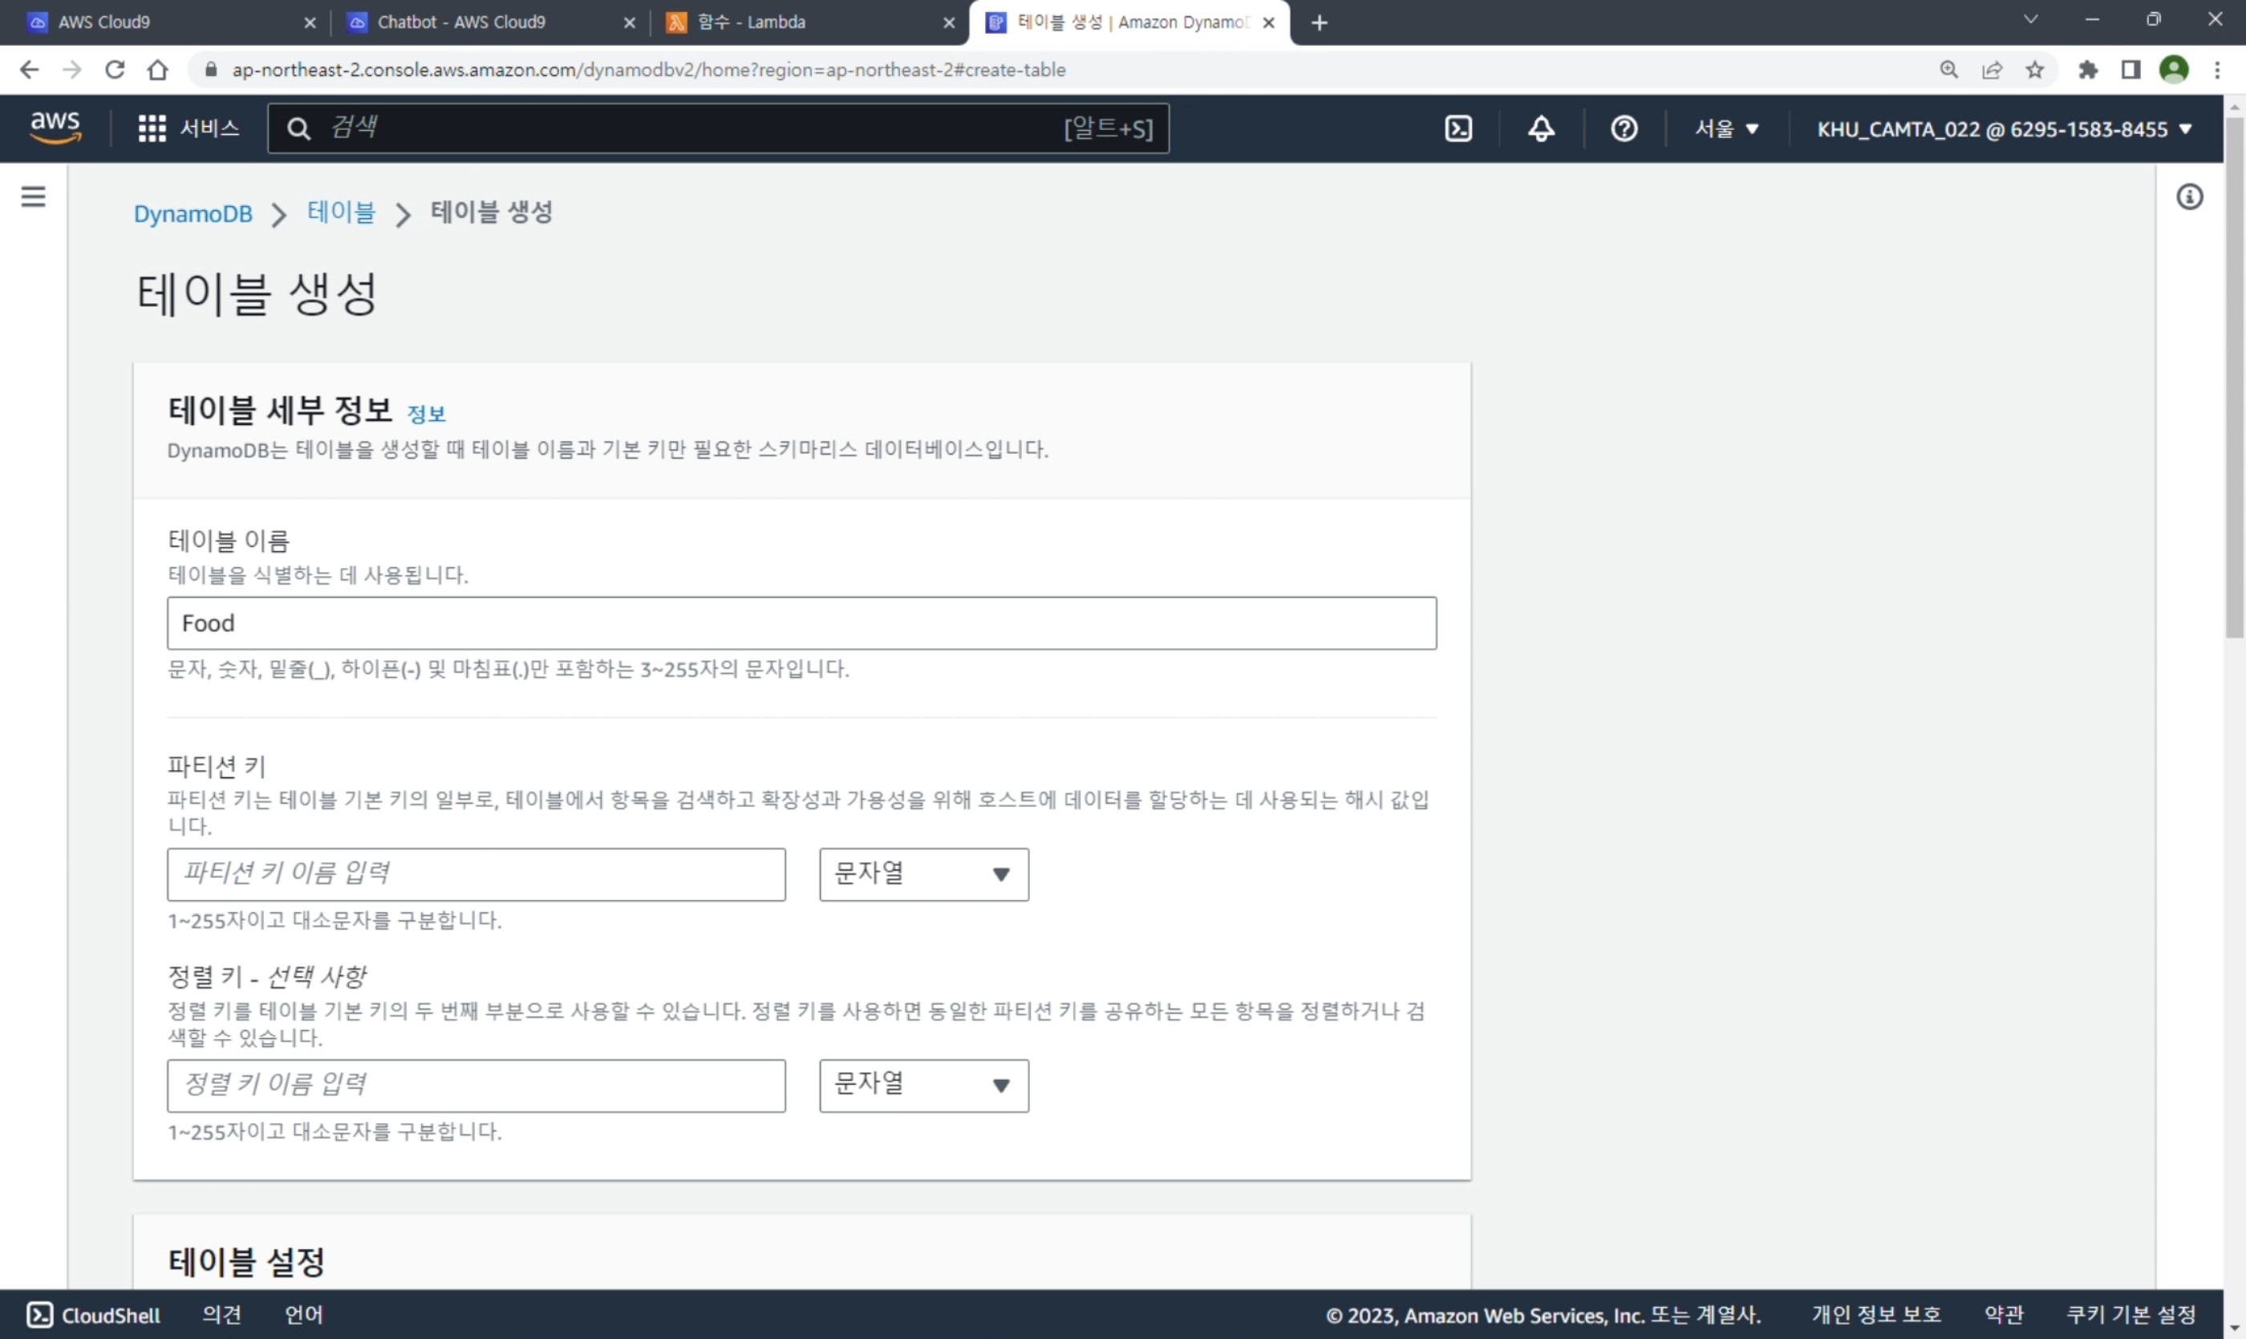
Task: Open a new browser tab with plus
Action: click(x=1319, y=22)
